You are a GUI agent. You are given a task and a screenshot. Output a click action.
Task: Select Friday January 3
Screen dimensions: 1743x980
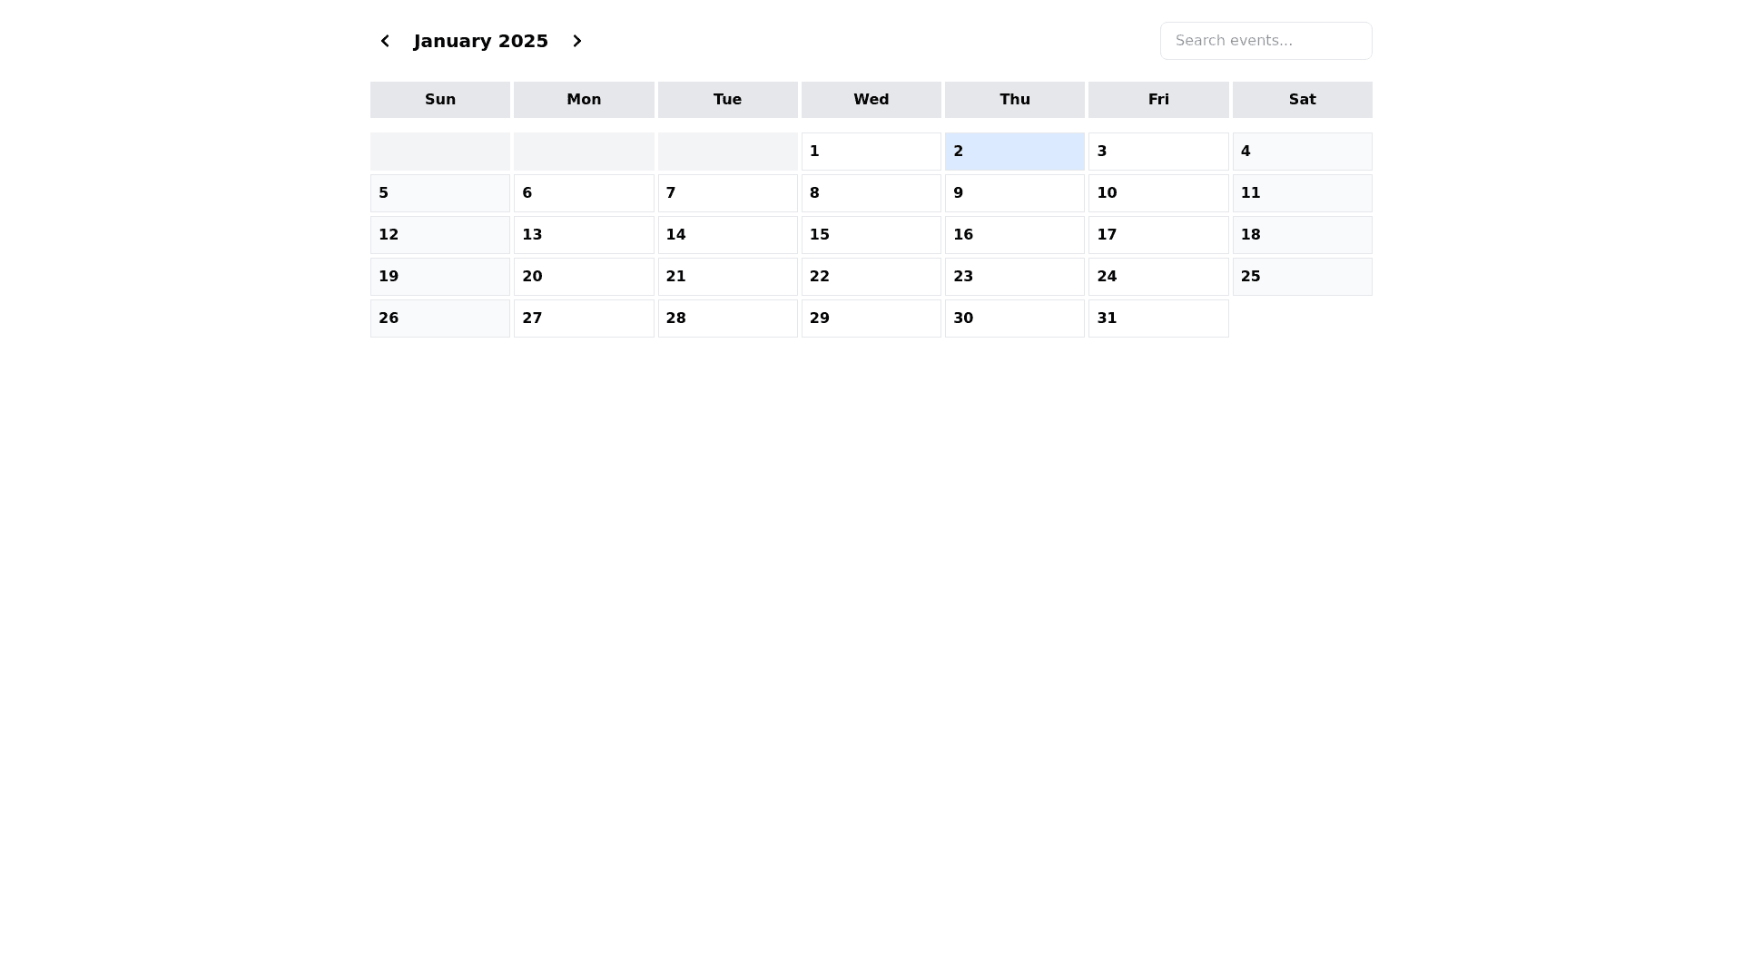[x=1157, y=152]
